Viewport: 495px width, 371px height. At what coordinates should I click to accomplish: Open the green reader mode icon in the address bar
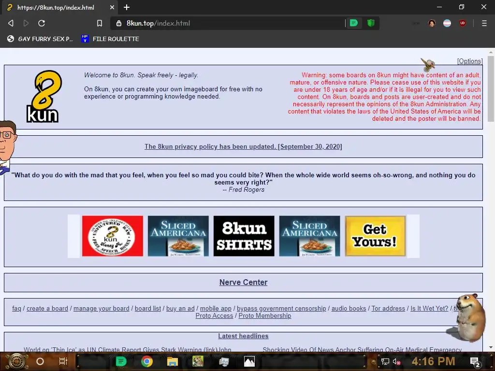coord(354,23)
